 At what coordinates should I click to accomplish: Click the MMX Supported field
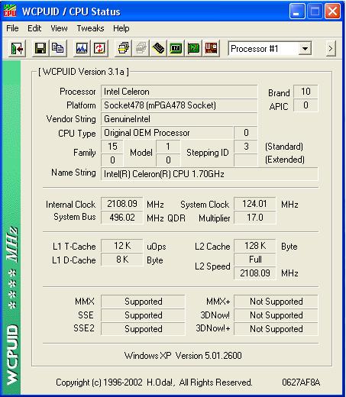coord(143,302)
